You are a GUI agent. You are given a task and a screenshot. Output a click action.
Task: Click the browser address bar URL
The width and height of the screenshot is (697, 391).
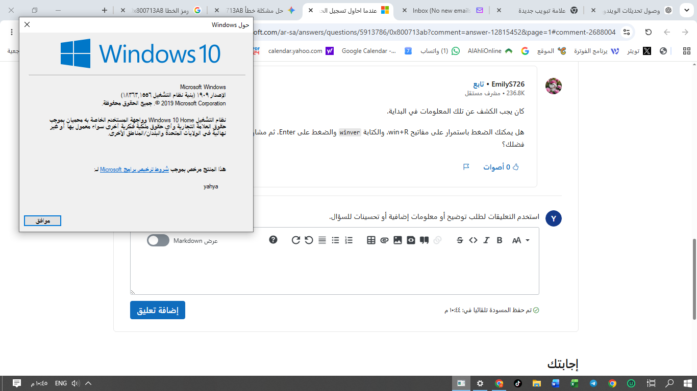(x=435, y=32)
